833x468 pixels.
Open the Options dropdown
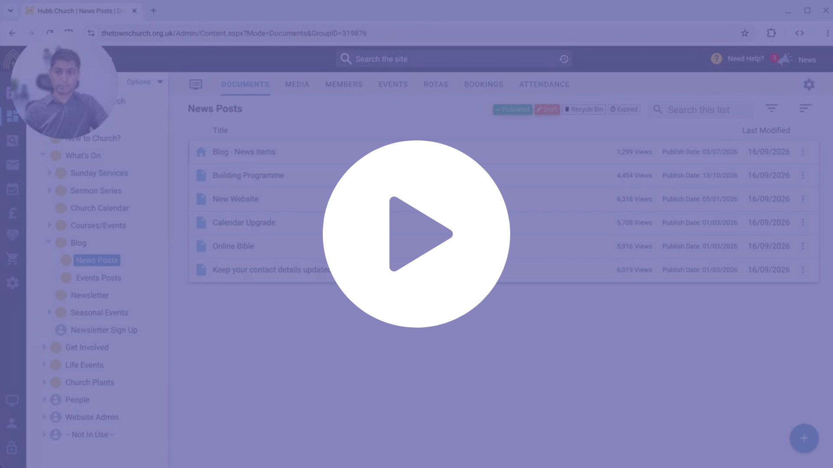(x=144, y=82)
